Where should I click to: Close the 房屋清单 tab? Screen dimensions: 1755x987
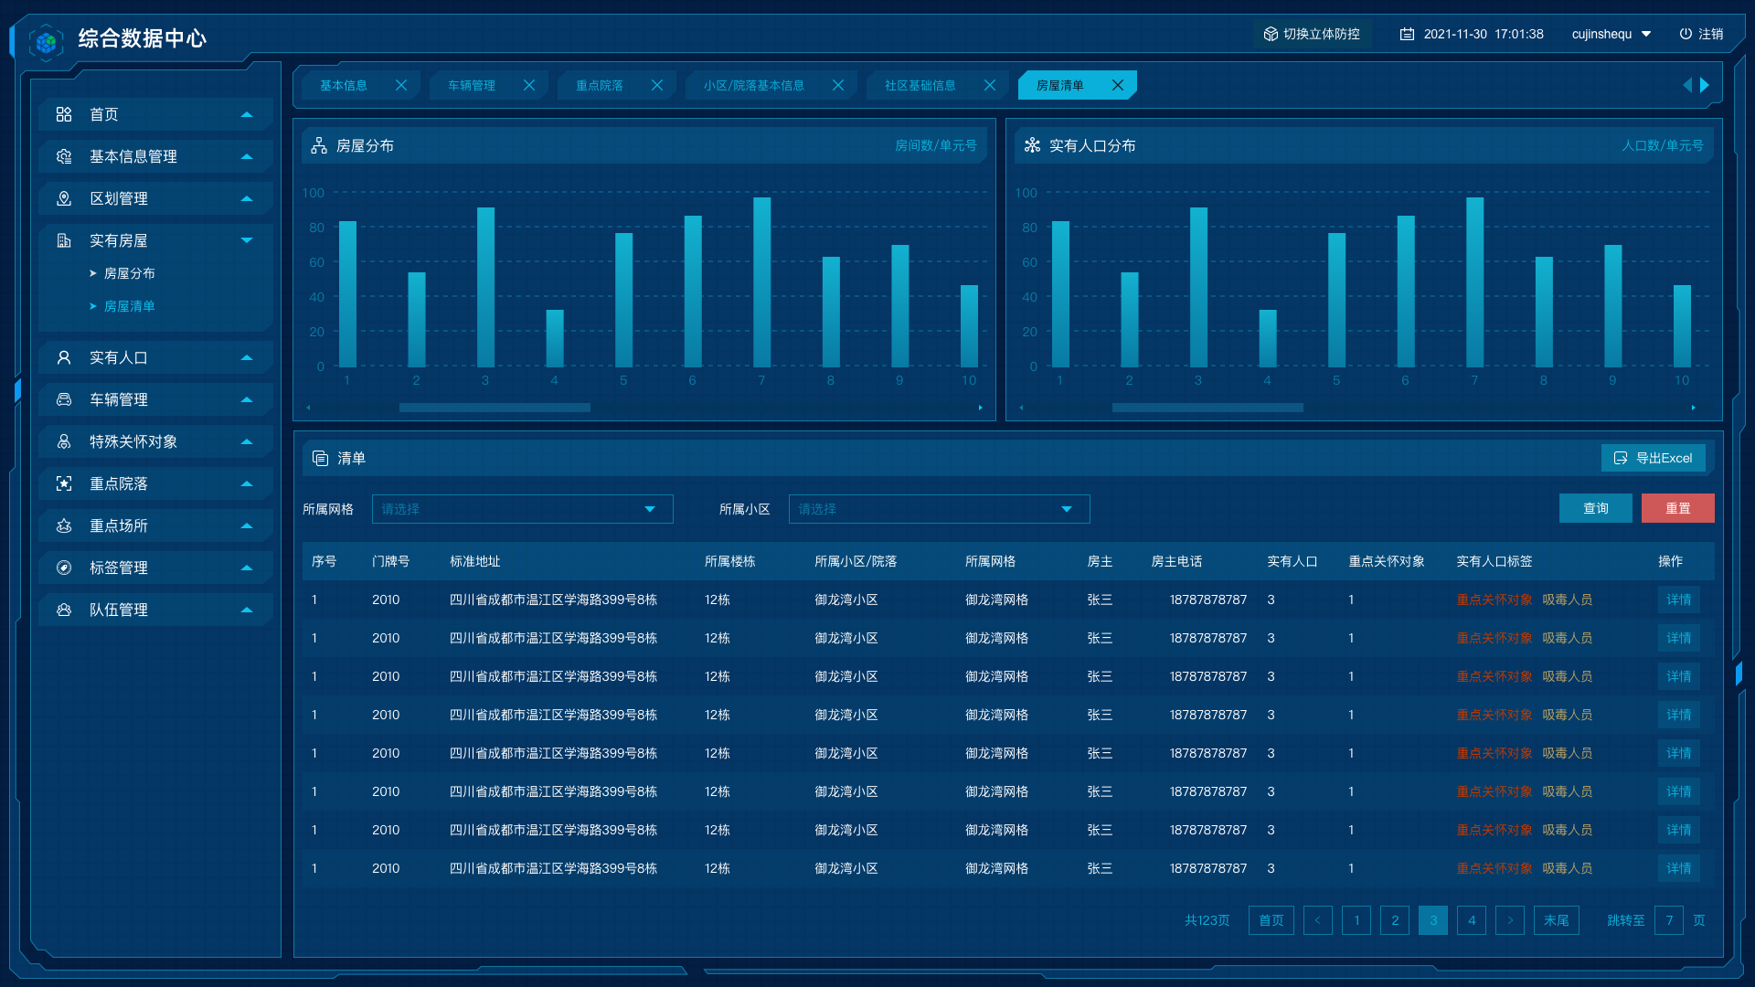1118,85
